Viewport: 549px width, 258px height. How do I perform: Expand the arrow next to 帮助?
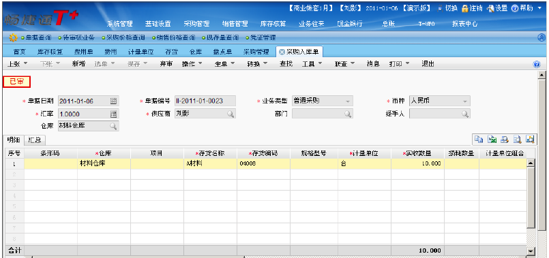click(540, 7)
